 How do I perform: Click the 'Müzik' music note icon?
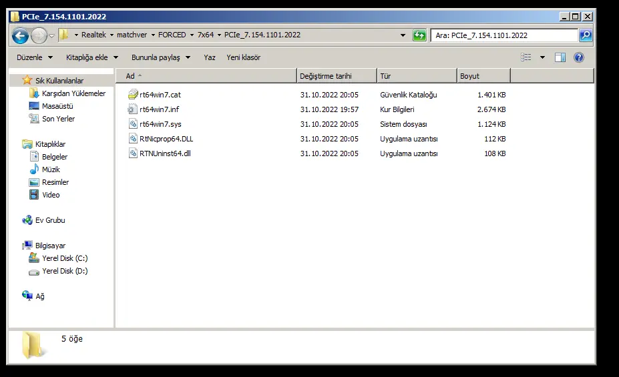(x=34, y=169)
